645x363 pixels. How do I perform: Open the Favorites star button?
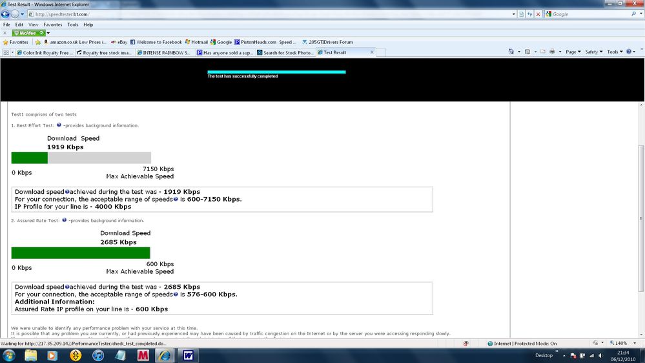point(15,42)
